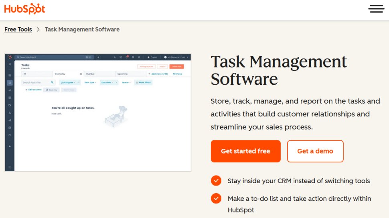Click the sprocket logo inside the product screenshot
The width and height of the screenshot is (389, 218).
pos(10,57)
